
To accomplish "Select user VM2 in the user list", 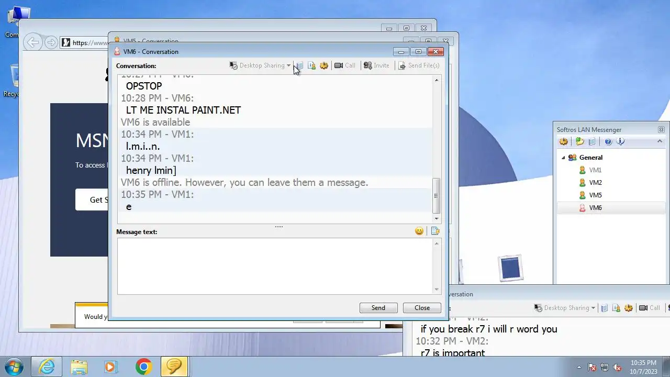I will pyautogui.click(x=595, y=183).
